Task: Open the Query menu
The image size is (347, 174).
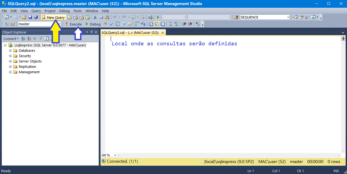Action: (36, 11)
